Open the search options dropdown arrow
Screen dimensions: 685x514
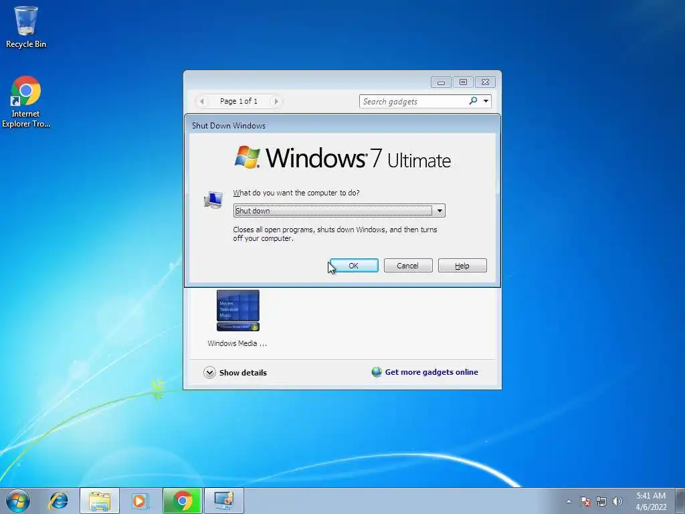tap(486, 101)
